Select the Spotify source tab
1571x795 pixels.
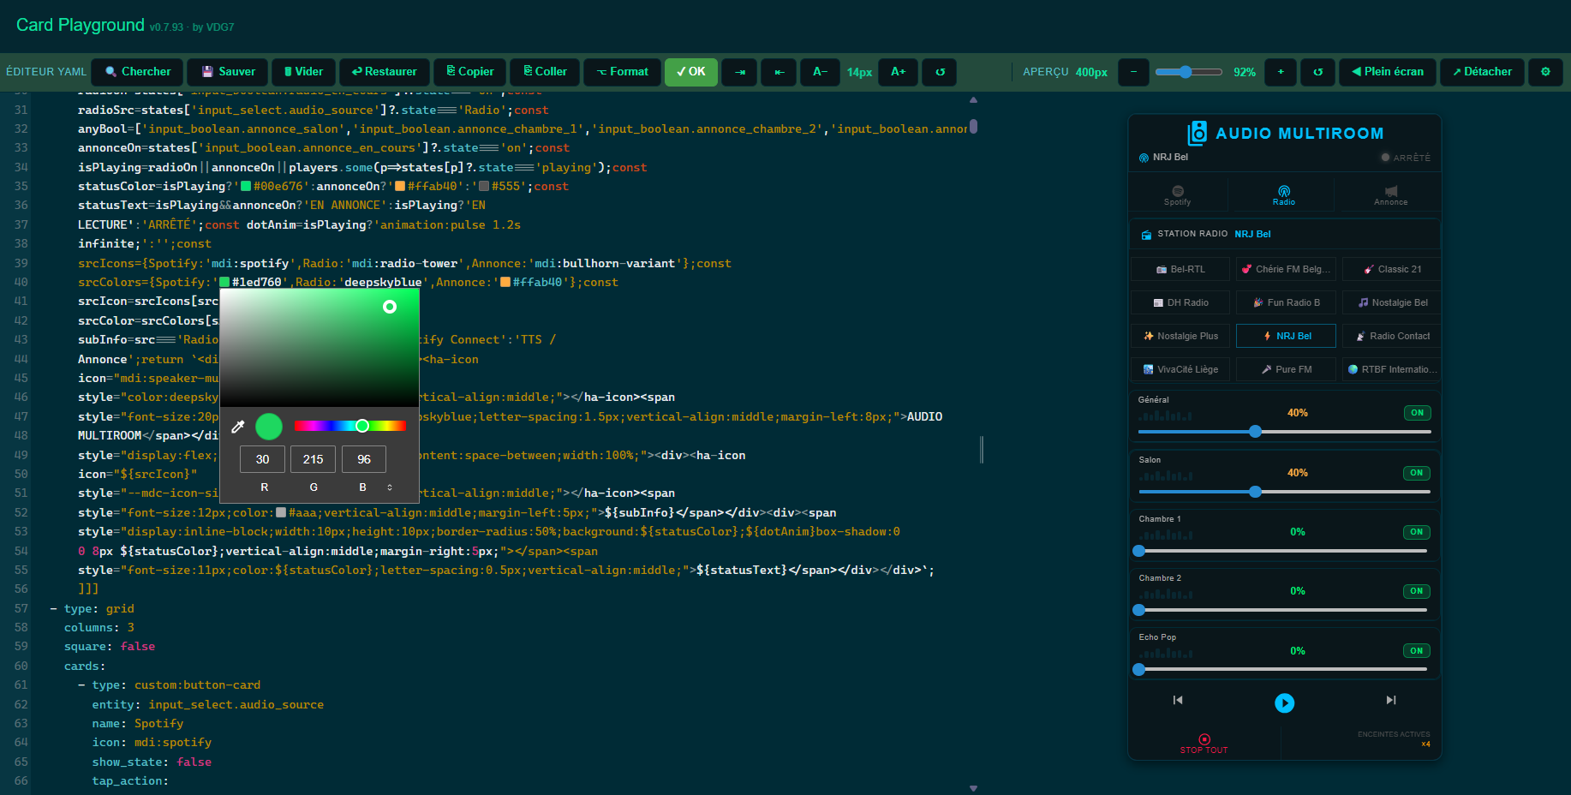point(1177,195)
